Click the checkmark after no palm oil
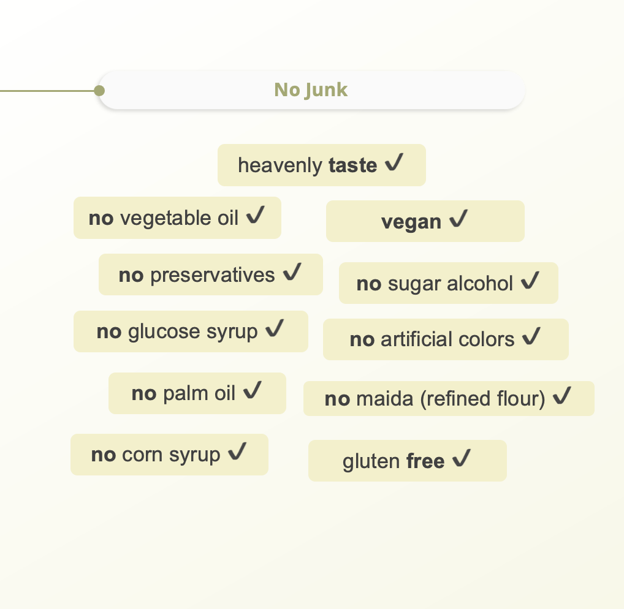 coord(253,391)
